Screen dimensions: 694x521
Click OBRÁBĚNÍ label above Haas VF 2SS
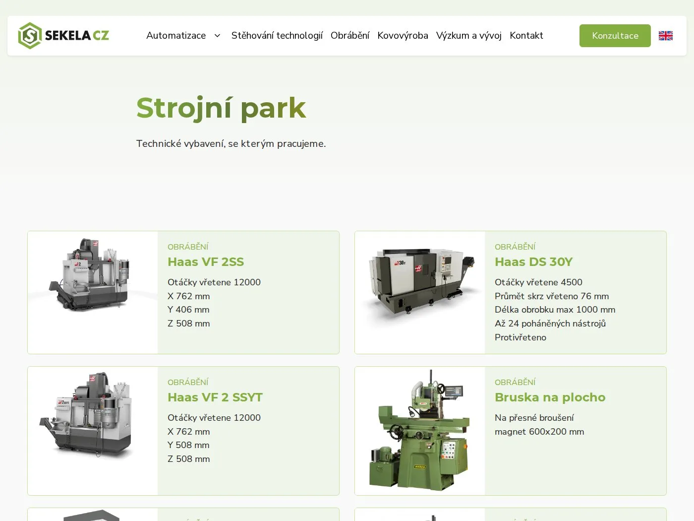(x=188, y=247)
